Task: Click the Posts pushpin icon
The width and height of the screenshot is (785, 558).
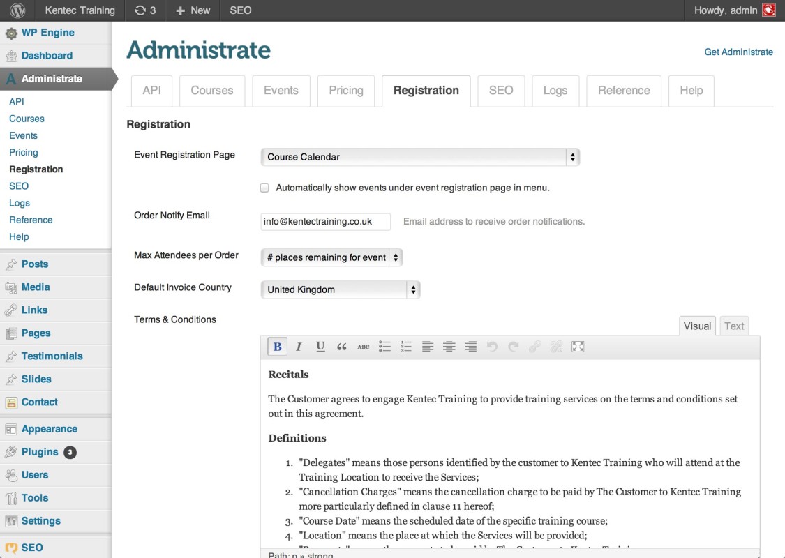Action: pos(11,265)
